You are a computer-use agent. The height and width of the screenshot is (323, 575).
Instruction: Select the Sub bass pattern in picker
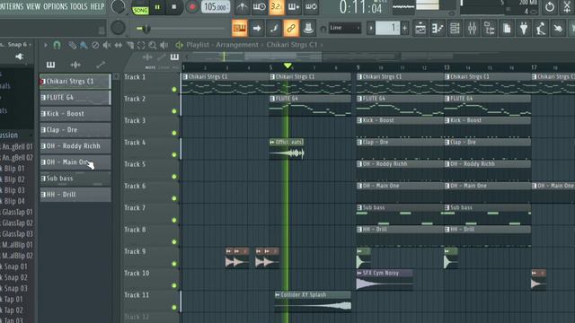(x=75, y=179)
